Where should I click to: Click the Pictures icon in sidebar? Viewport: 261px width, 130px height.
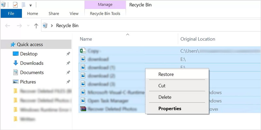(x=16, y=82)
